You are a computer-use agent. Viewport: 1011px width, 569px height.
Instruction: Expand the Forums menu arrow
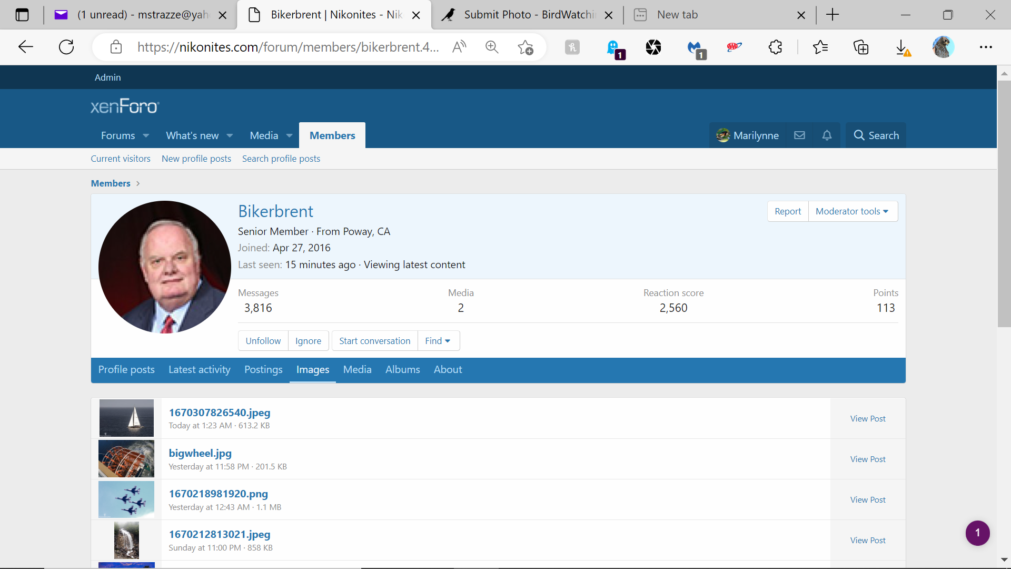pyautogui.click(x=146, y=136)
